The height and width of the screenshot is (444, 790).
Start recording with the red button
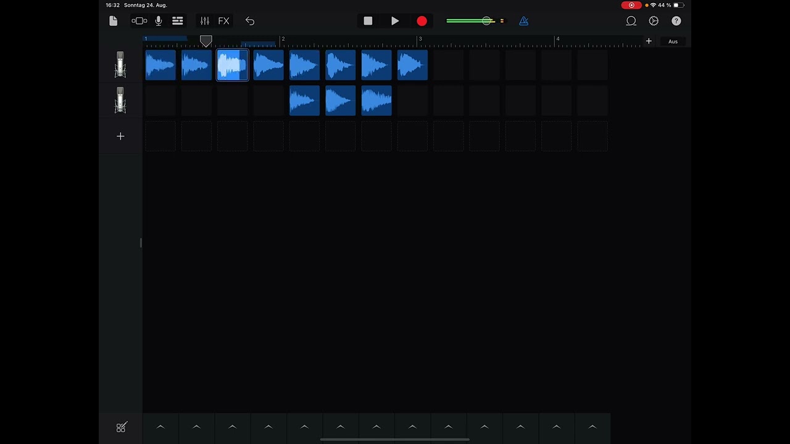pyautogui.click(x=422, y=21)
